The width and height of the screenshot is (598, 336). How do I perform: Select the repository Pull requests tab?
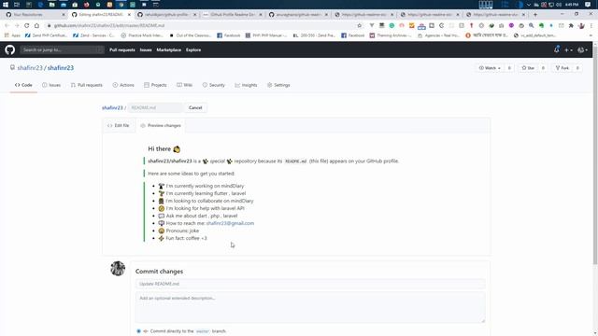click(87, 85)
